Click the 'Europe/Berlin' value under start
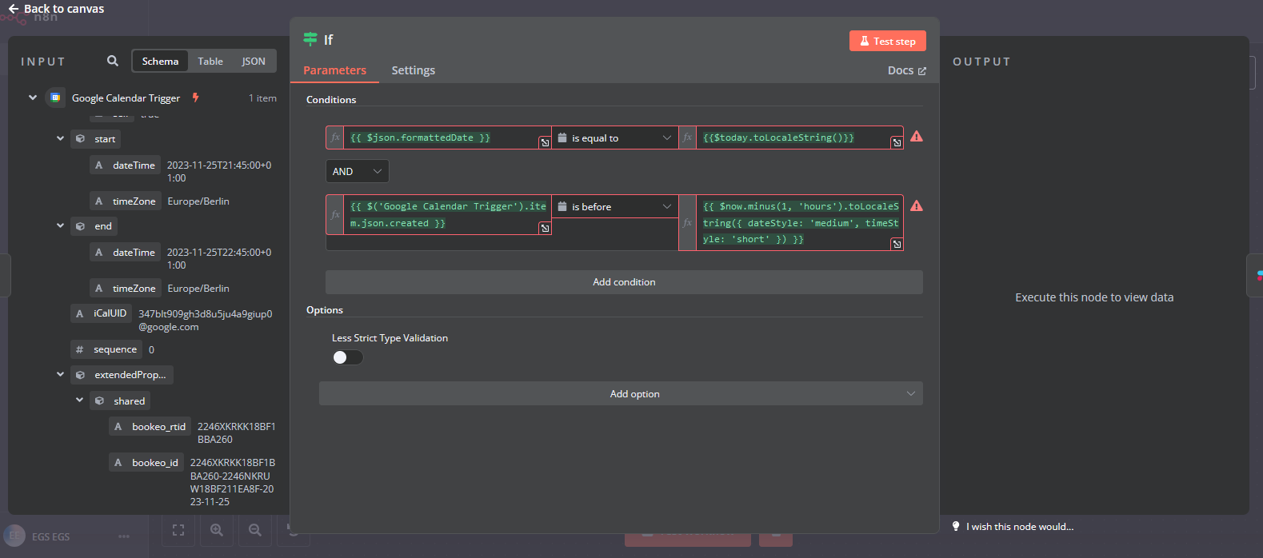This screenshot has height=558, width=1263. point(198,201)
